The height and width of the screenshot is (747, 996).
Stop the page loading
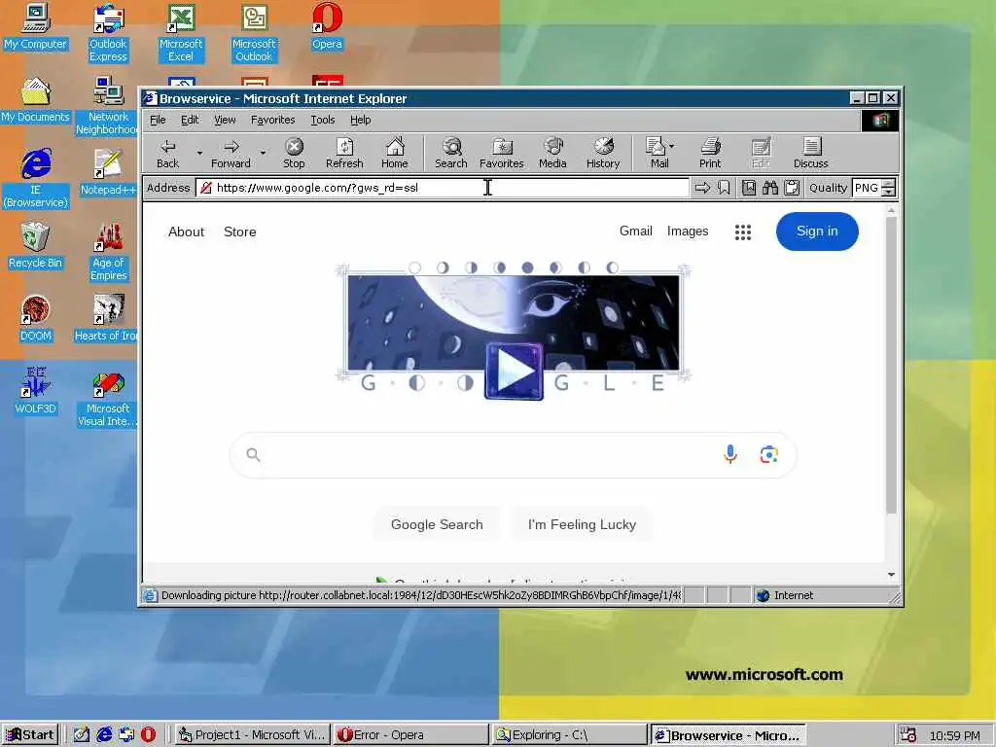294,153
